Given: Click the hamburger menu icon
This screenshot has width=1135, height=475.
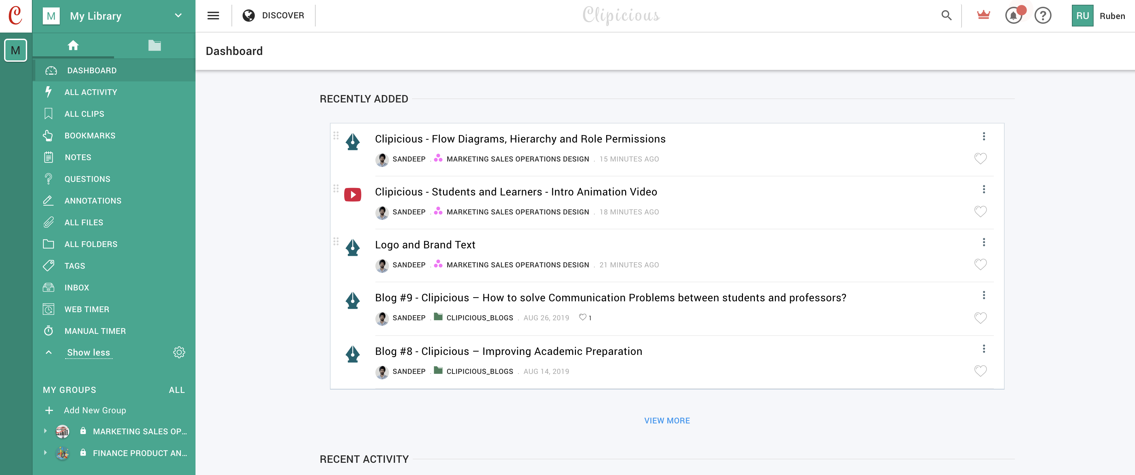Looking at the screenshot, I should [x=213, y=16].
